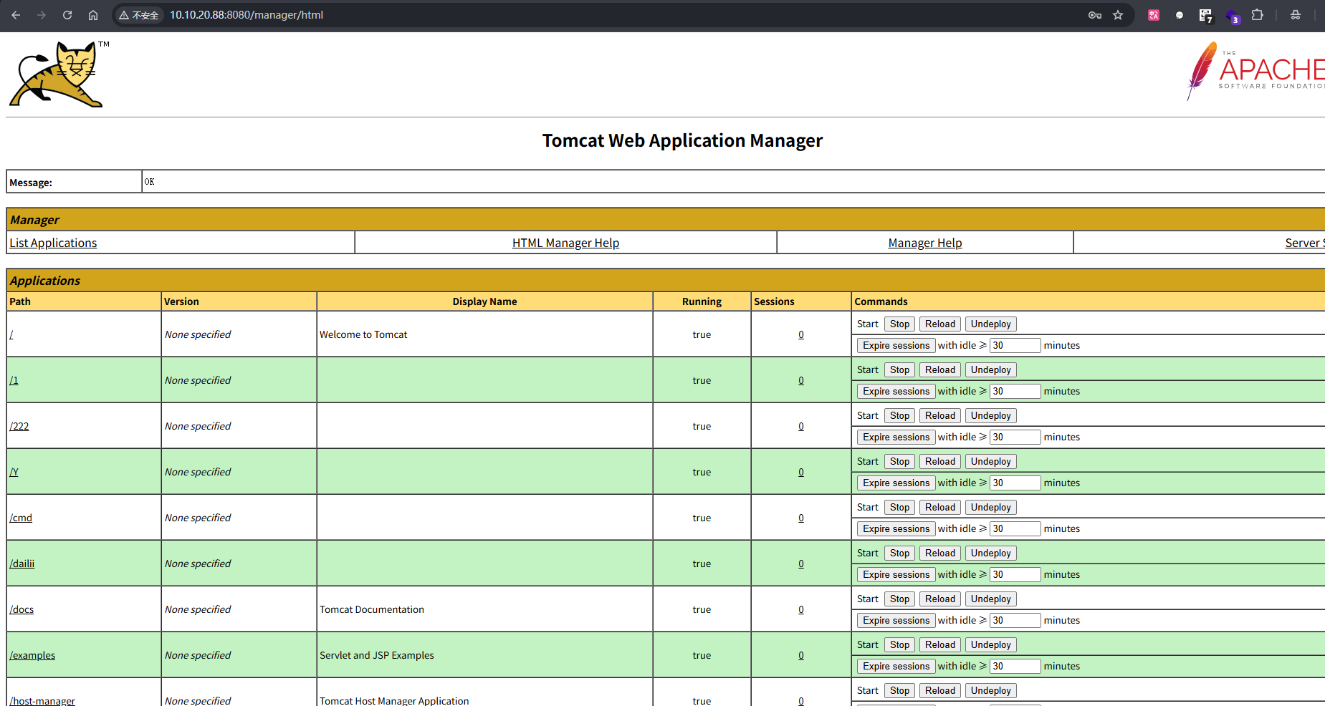Open the /Y application path link
The width and height of the screenshot is (1325, 706).
point(14,472)
